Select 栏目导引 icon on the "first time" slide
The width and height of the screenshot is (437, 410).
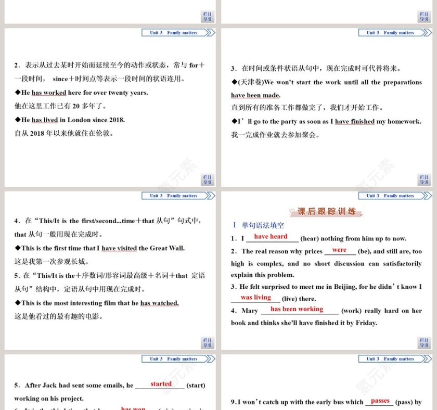207,342
